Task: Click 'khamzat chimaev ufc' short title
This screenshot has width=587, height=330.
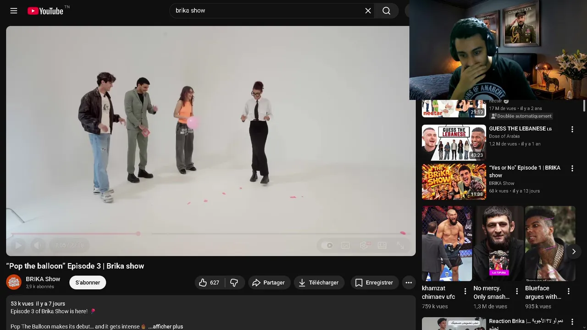Action: coord(438,292)
